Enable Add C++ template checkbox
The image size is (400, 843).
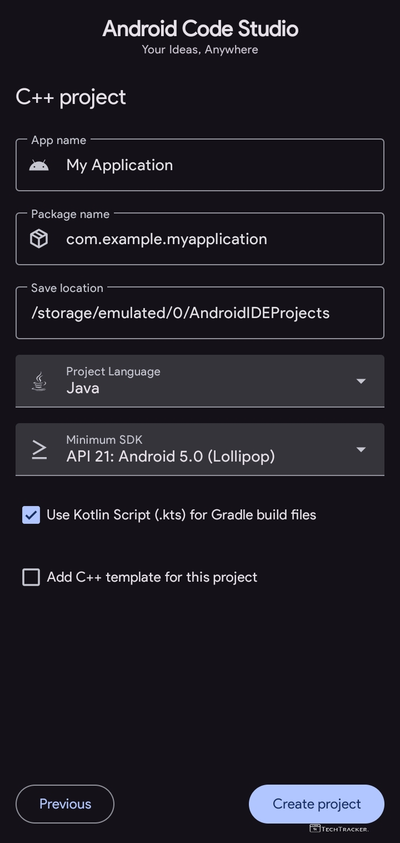(x=31, y=577)
